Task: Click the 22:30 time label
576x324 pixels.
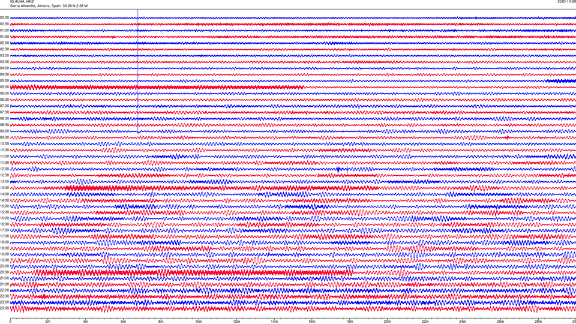Action: pyautogui.click(x=4, y=296)
